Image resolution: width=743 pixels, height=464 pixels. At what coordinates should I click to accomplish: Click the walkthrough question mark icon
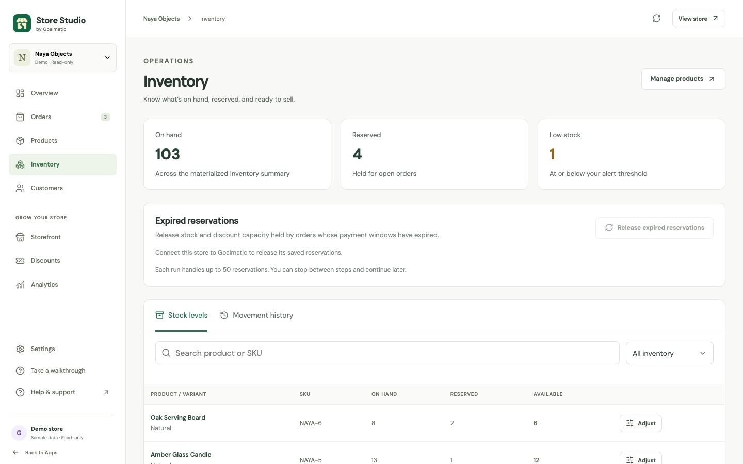click(x=20, y=371)
